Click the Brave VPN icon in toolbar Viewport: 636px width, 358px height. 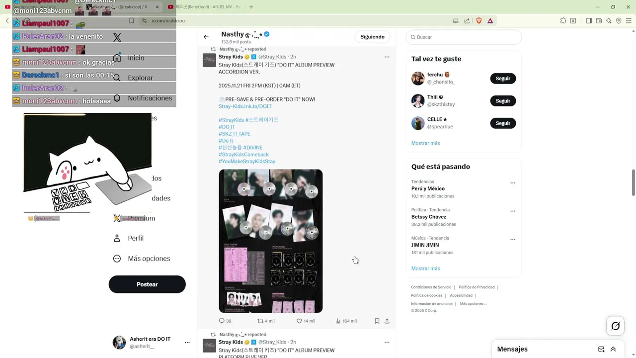pos(619,20)
